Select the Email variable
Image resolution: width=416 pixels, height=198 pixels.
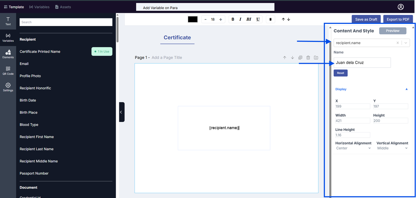pos(24,64)
